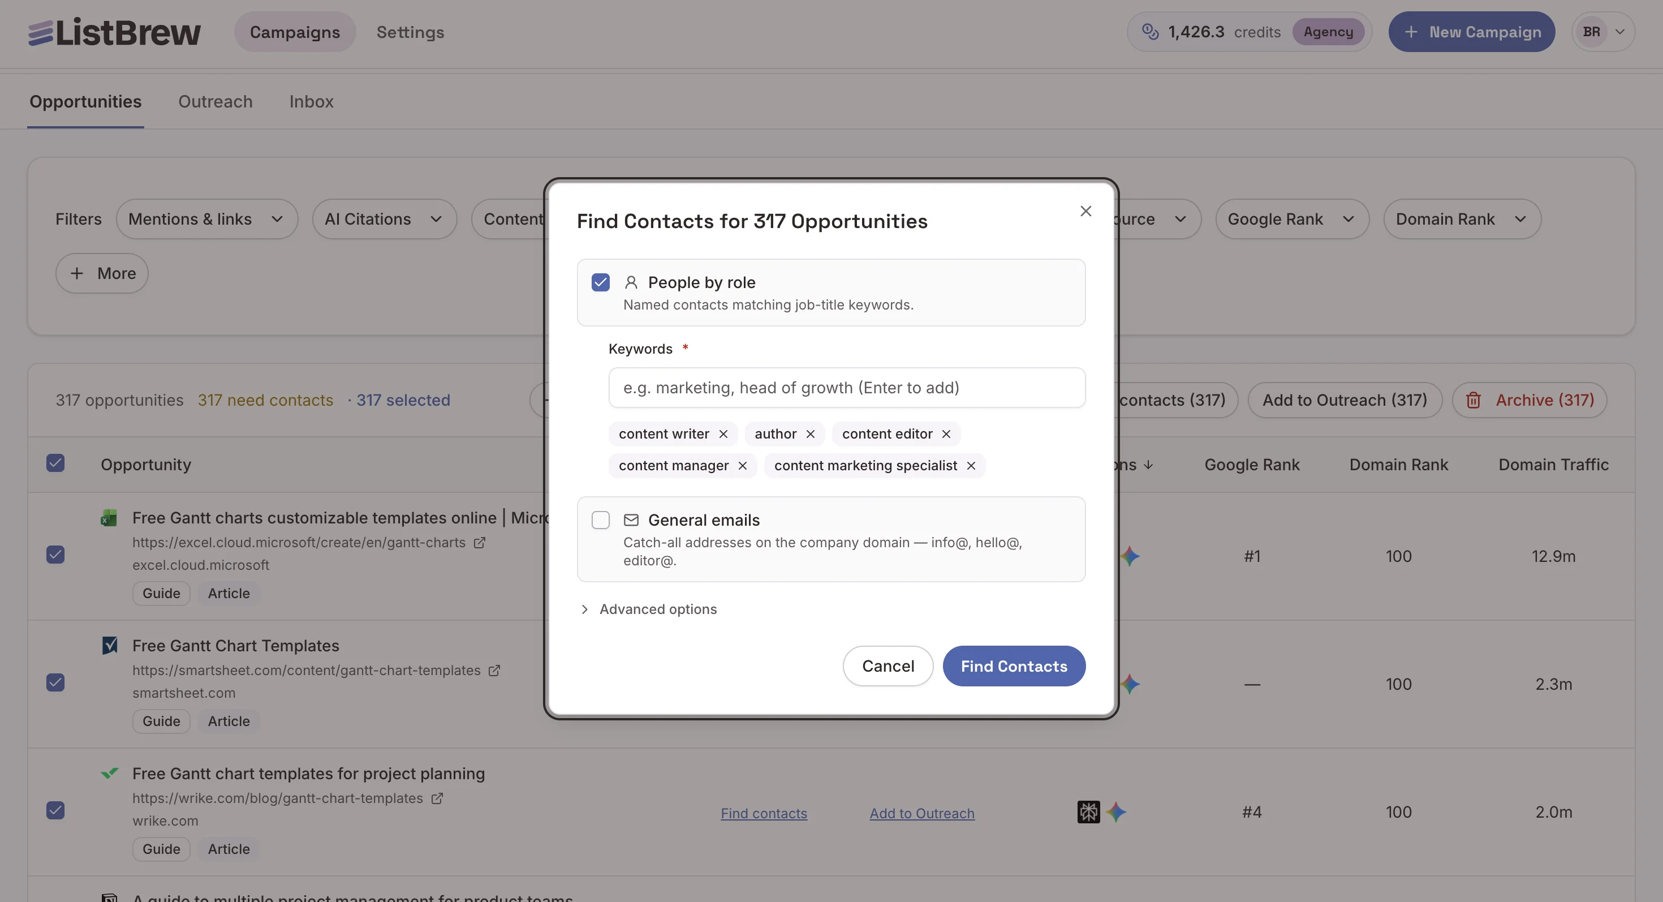
Task: Click the Excel favicon in first row
Action: click(109, 518)
